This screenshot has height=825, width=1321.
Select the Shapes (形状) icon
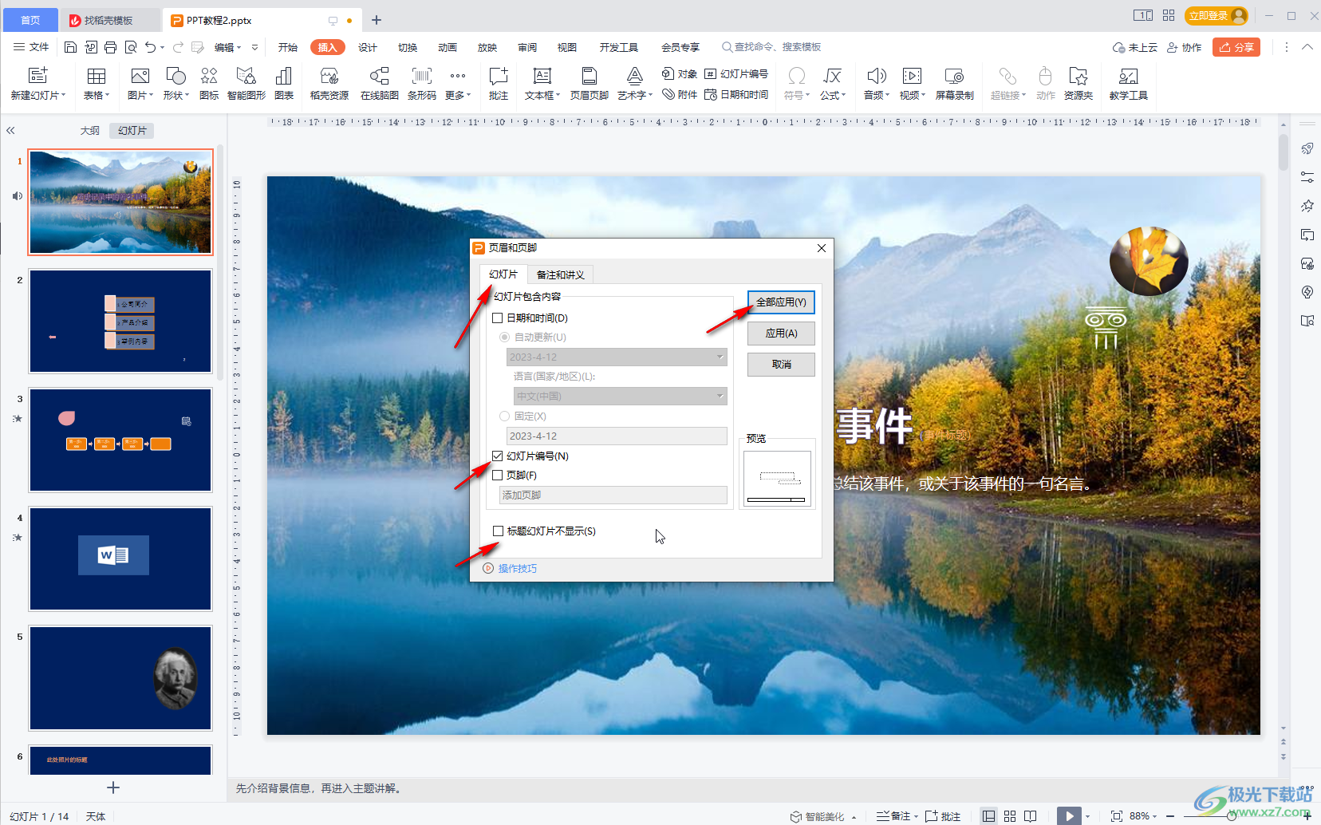point(175,76)
